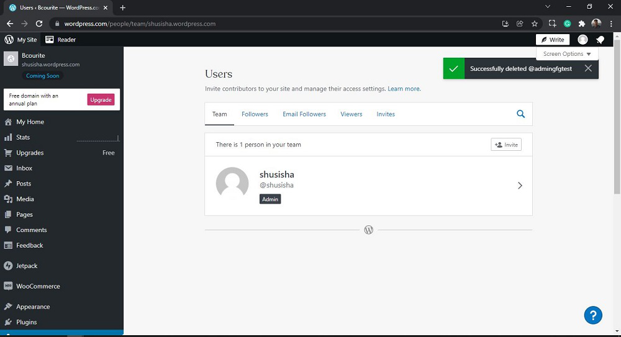This screenshot has height=337, width=621.
Task: Open the Invites tab
Action: [386, 114]
